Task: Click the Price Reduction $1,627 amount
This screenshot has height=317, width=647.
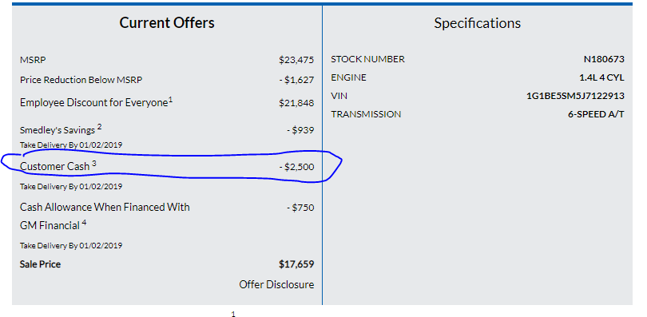Action: [x=296, y=80]
